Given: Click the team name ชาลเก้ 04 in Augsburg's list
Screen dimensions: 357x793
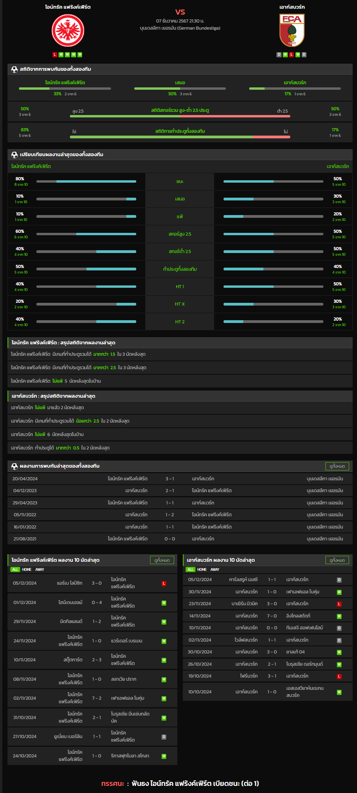Looking at the screenshot, I should (295, 652).
